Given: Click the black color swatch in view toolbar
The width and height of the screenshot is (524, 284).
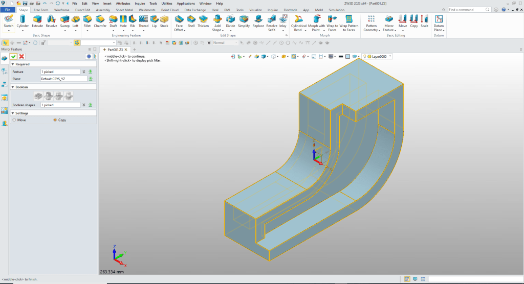Looking at the screenshot, I should coord(341,56).
